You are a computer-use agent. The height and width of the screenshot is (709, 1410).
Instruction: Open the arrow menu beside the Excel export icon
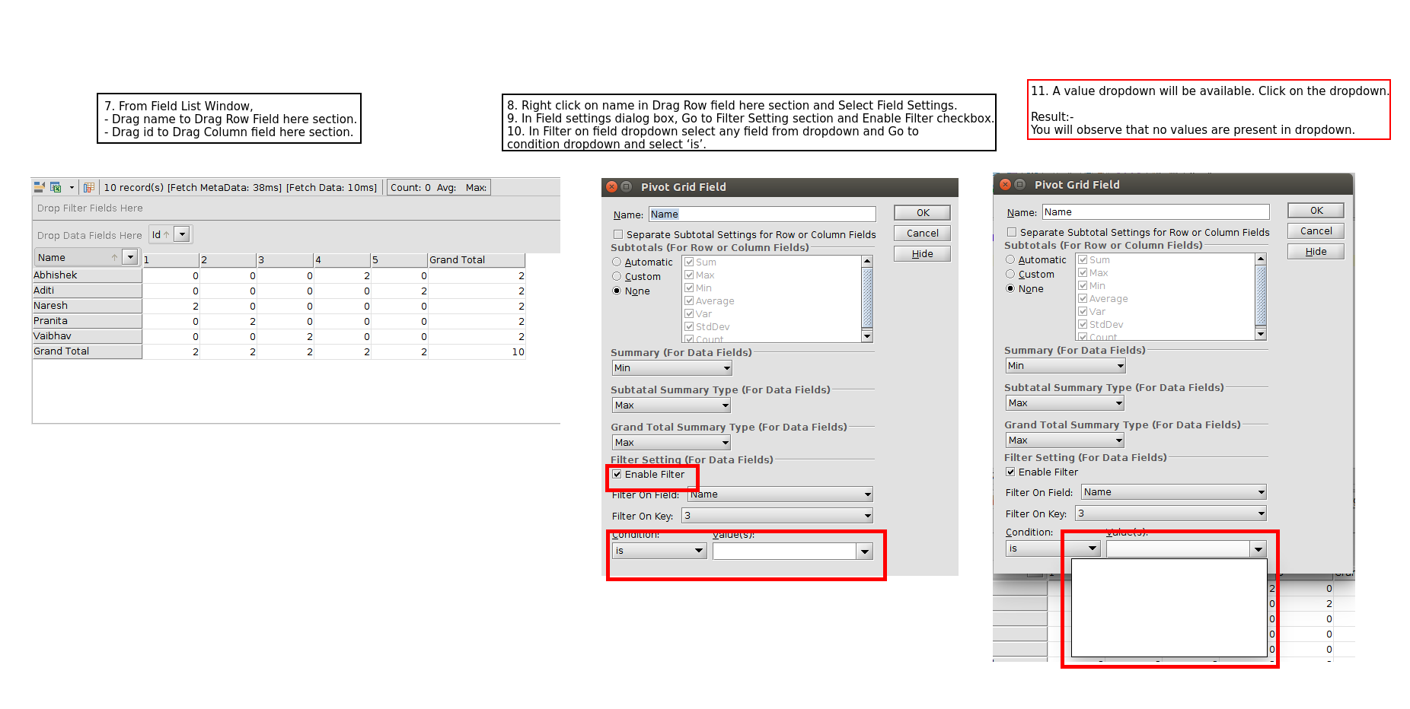72,187
